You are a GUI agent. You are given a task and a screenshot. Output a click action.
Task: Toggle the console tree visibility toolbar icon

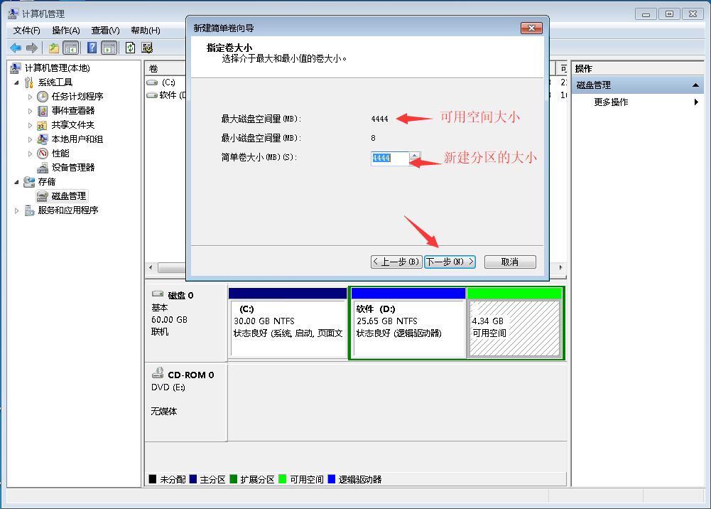tap(70, 48)
